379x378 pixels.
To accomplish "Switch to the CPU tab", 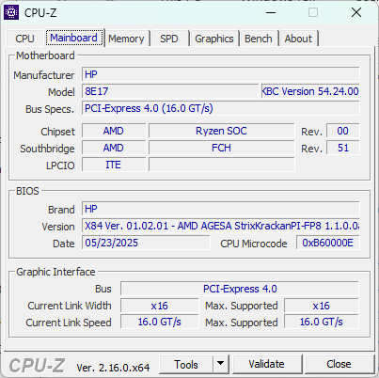I will (24, 39).
